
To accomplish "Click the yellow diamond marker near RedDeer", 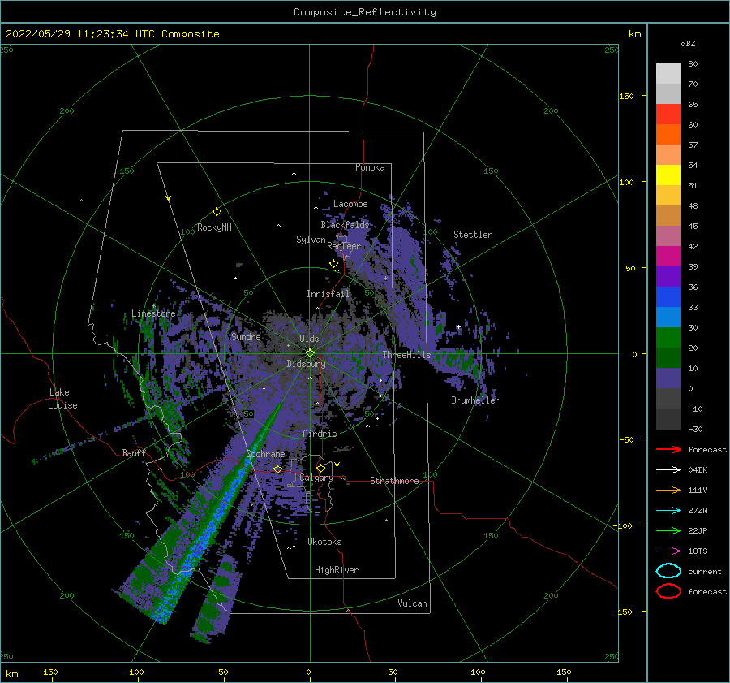I will click(x=334, y=264).
